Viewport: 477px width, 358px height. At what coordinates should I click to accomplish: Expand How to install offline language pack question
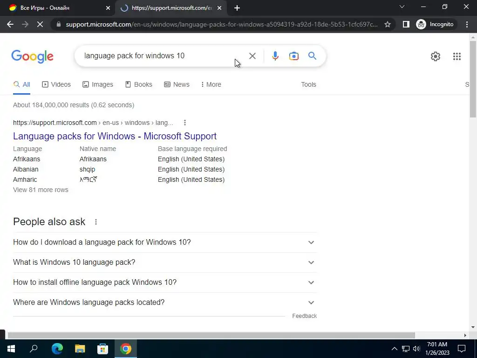tap(164, 282)
